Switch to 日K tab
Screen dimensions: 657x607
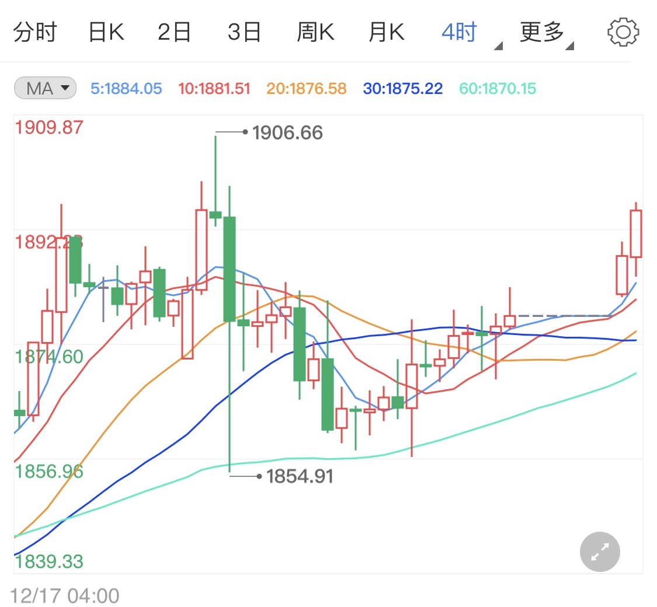click(x=106, y=32)
